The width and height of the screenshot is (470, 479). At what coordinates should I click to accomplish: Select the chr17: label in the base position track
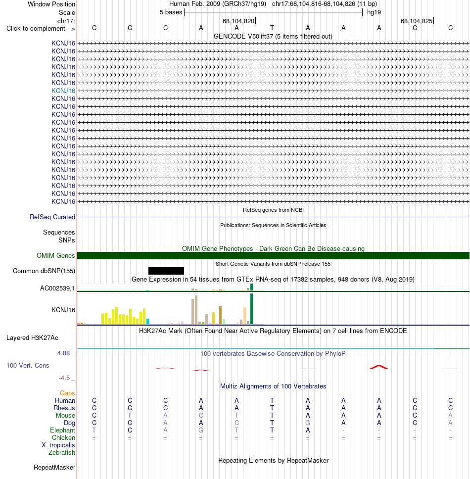(66, 21)
